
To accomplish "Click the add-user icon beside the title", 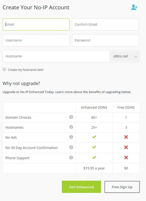I will click(134, 7).
